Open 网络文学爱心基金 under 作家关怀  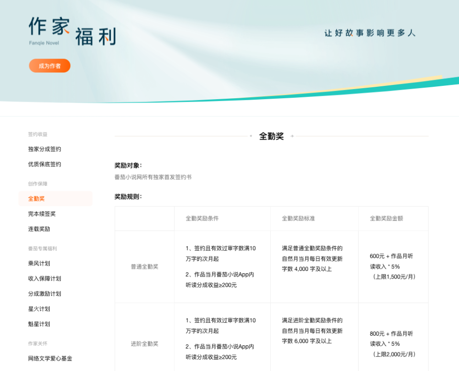click(50, 359)
